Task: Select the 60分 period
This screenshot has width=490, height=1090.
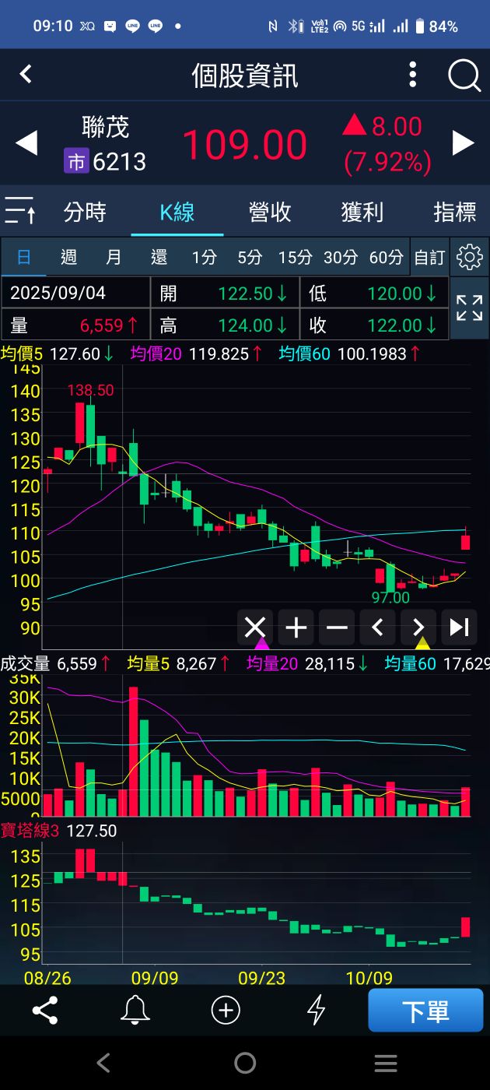Action: [386, 257]
